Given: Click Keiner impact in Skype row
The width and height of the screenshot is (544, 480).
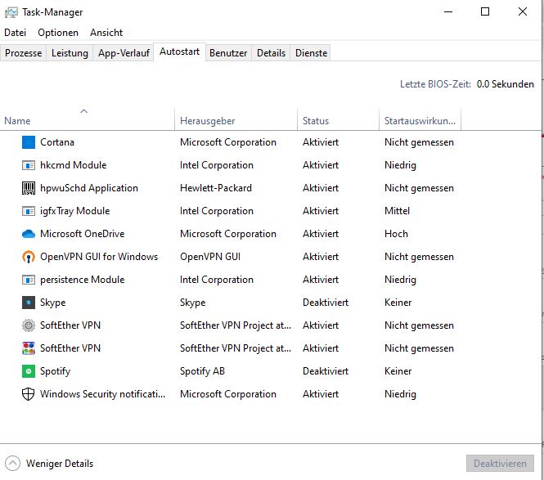Looking at the screenshot, I should 398,303.
